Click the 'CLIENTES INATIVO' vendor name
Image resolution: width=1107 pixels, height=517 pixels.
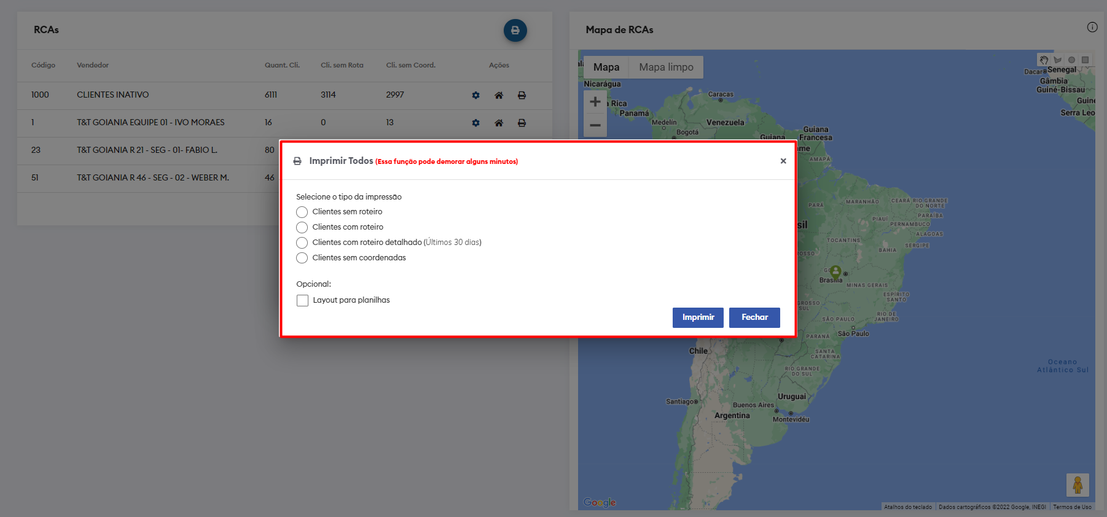[x=113, y=95]
